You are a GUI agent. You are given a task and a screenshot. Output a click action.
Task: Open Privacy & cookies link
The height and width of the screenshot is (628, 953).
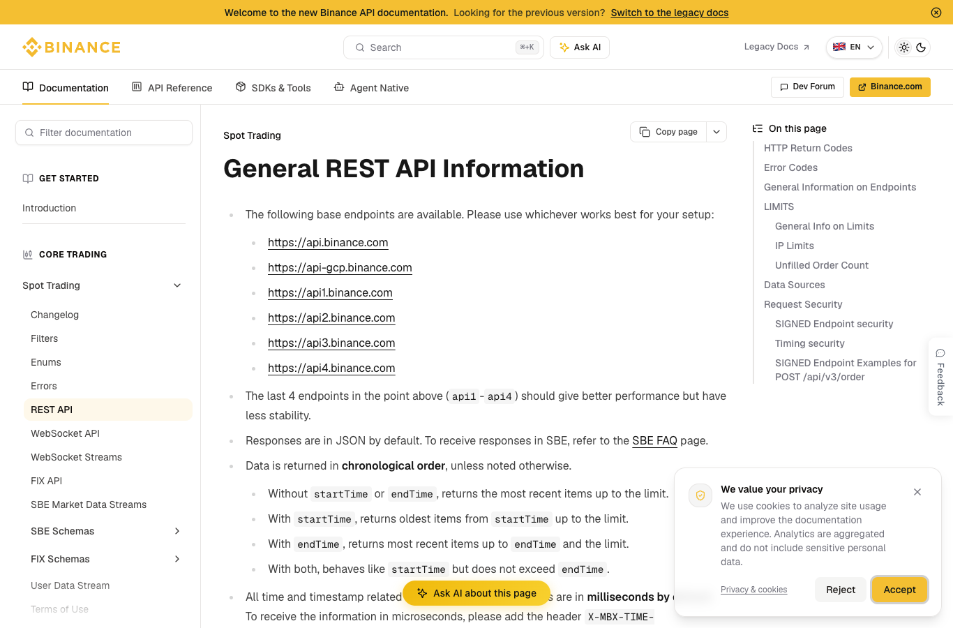pyautogui.click(x=753, y=590)
